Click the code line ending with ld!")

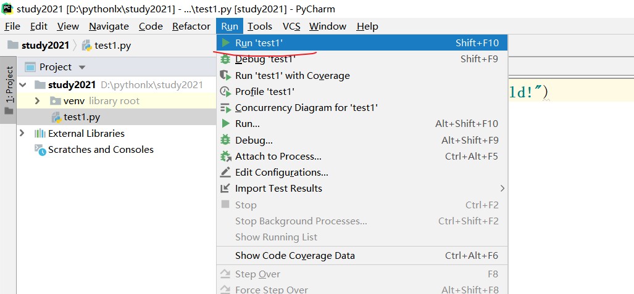(570, 92)
